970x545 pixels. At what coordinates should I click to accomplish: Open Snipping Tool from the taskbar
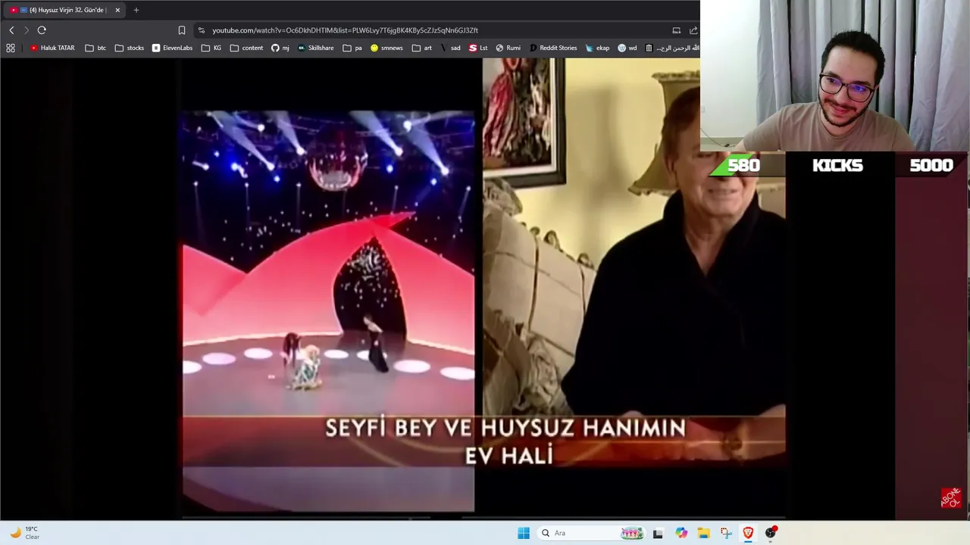[x=726, y=533]
